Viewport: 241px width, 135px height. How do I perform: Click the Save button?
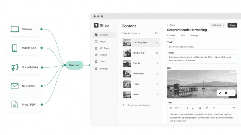[232, 25]
